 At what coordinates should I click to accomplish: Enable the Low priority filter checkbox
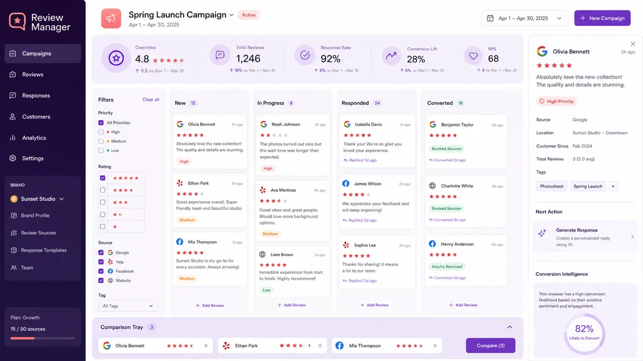(x=101, y=150)
